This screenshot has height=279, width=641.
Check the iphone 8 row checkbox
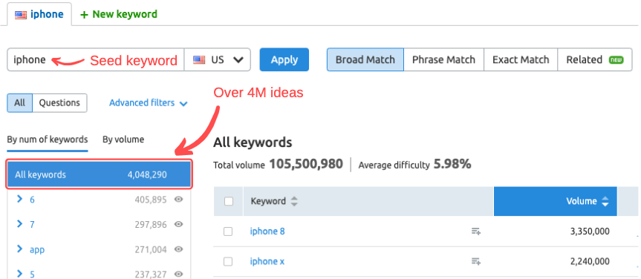[228, 232]
